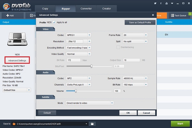Open the Resolution dropdown
The image size is (192, 128).
point(89,41)
